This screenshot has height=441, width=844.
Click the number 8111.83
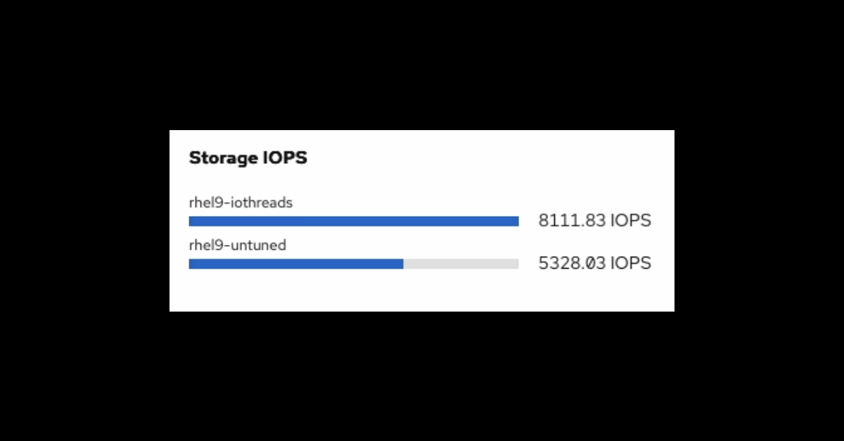[572, 221]
